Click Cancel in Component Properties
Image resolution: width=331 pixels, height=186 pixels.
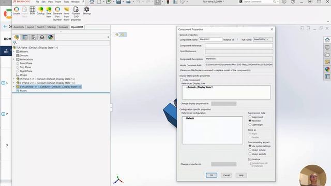(227, 175)
